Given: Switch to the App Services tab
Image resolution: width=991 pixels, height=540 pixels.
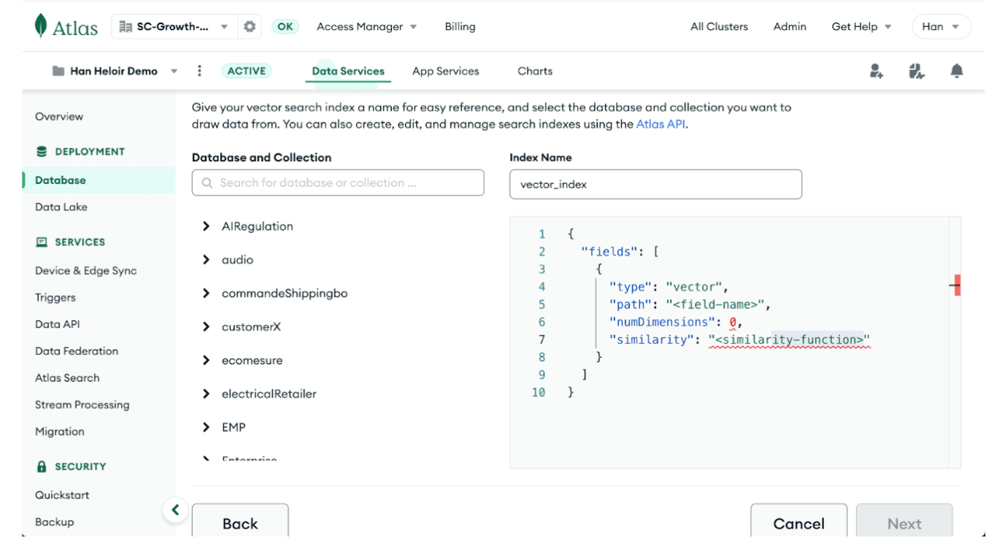Looking at the screenshot, I should (x=445, y=71).
